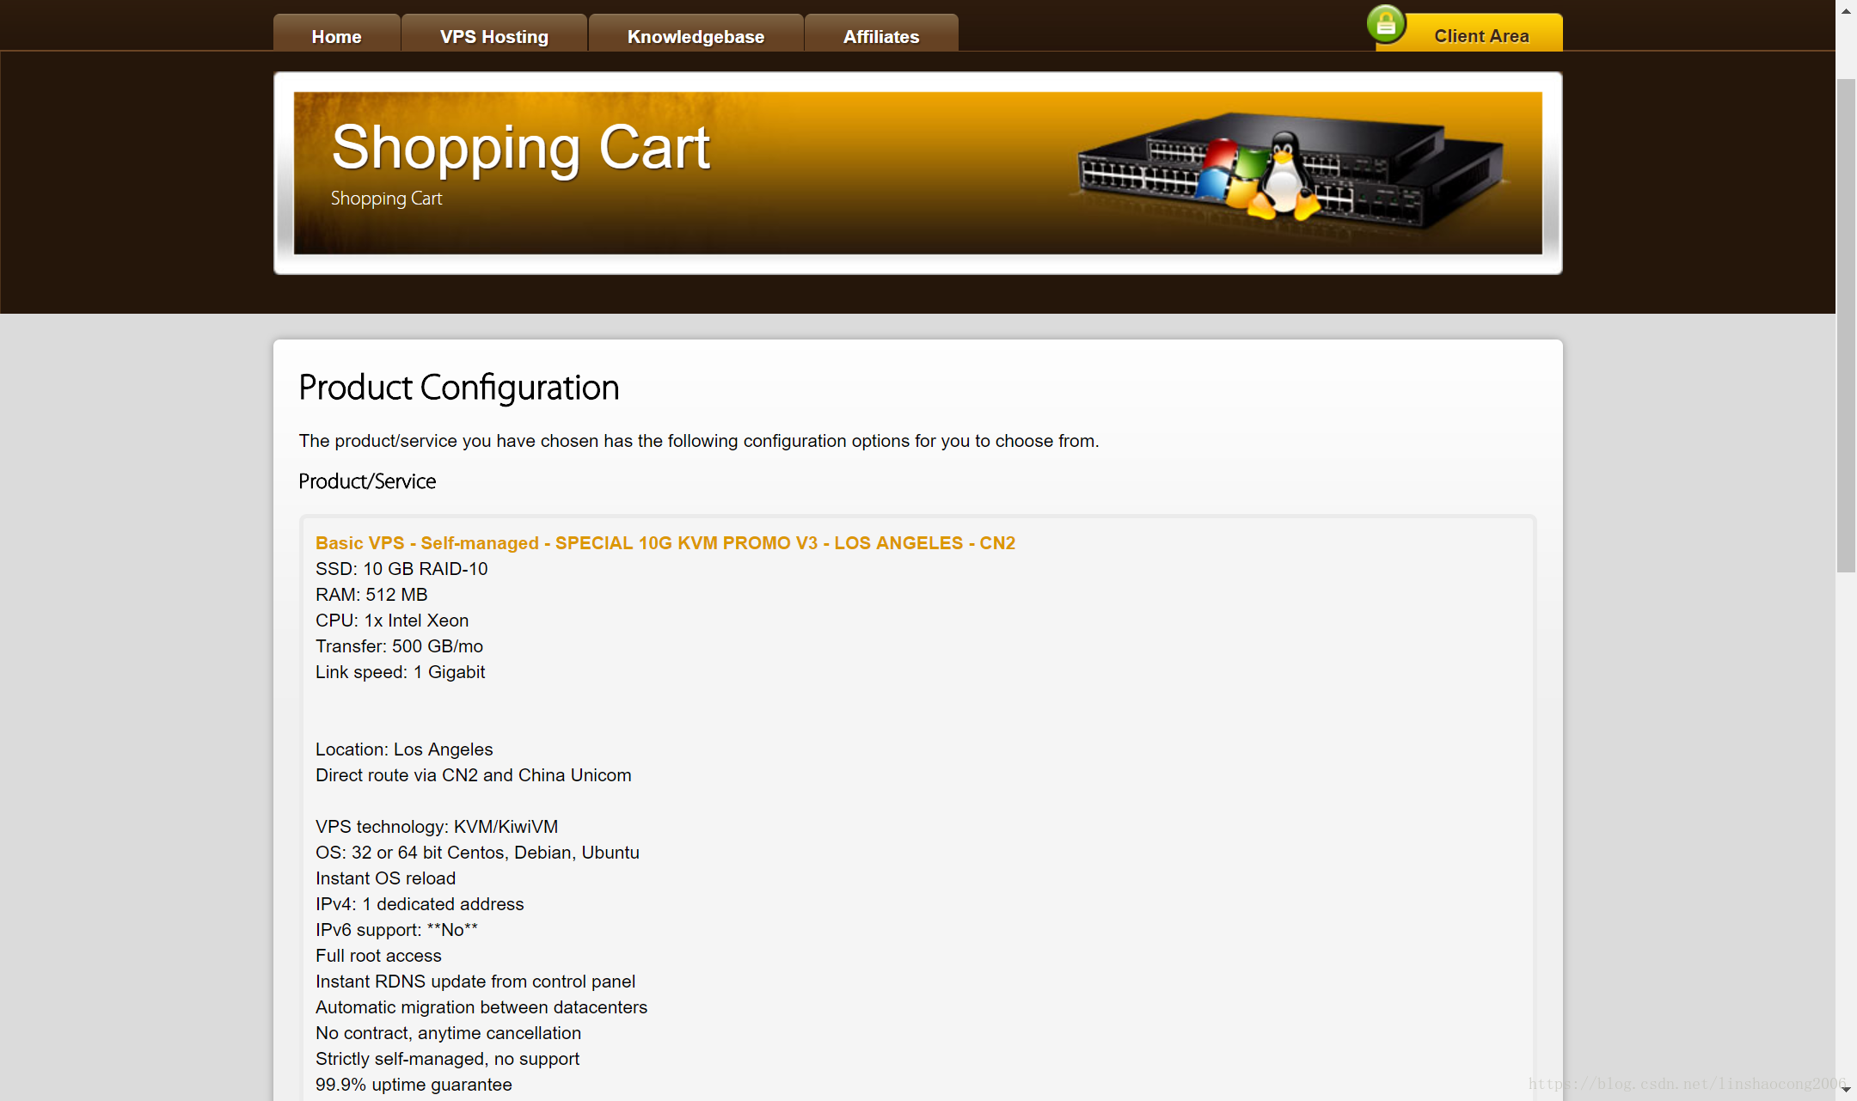Image resolution: width=1857 pixels, height=1101 pixels.
Task: Open the Client Area
Action: point(1480,36)
